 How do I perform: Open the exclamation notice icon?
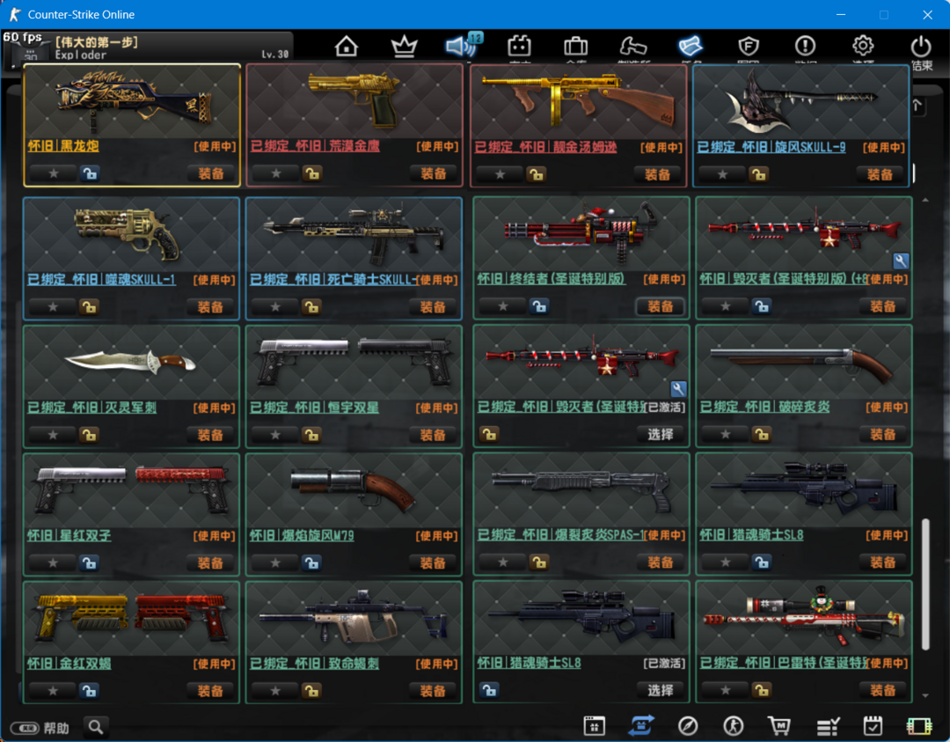click(x=805, y=46)
